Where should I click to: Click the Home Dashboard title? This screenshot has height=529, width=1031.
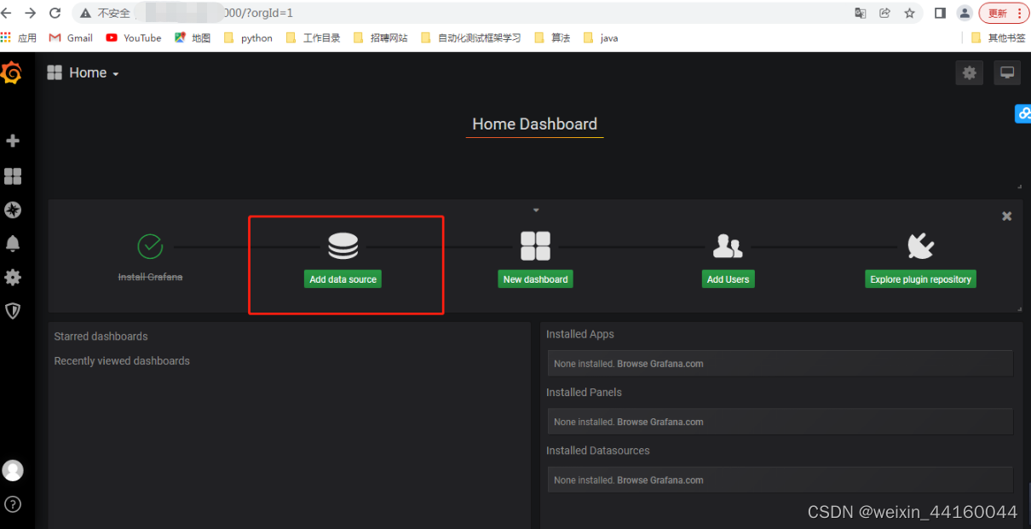(x=535, y=124)
